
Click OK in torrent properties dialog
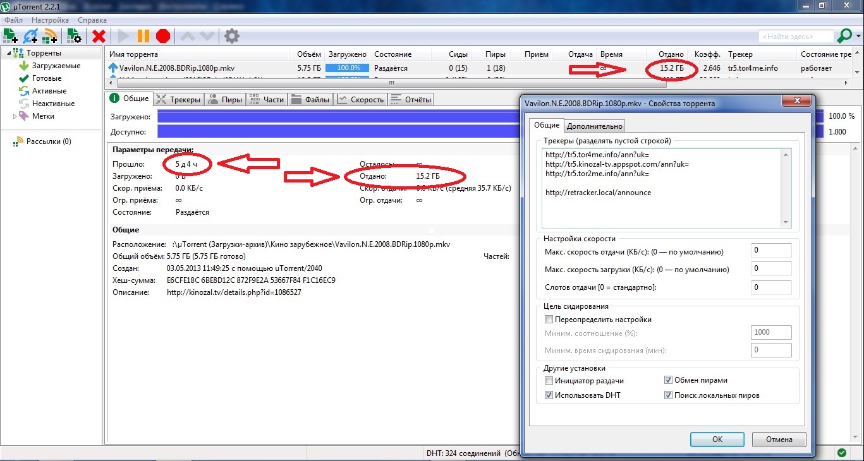point(717,440)
